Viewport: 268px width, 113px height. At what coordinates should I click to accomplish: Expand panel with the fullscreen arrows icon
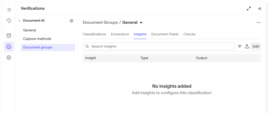click(x=249, y=9)
